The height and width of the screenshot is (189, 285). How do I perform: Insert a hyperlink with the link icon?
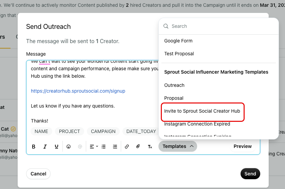127,147
